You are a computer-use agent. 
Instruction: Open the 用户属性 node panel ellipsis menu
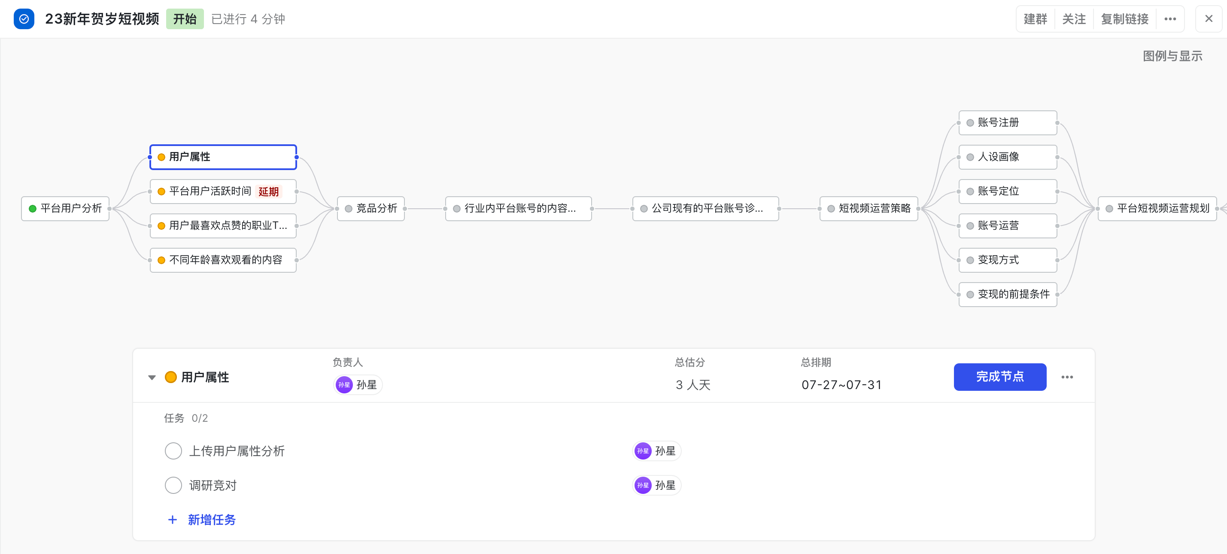[1067, 377]
